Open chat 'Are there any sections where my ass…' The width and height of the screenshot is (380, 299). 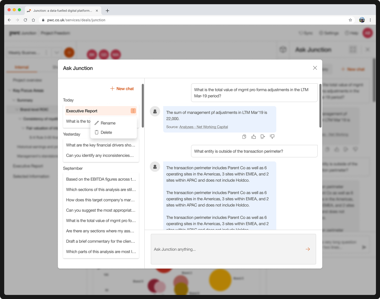101,231
